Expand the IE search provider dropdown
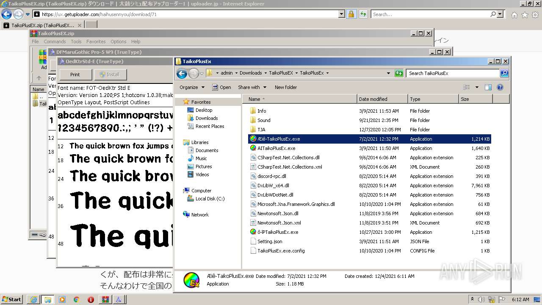This screenshot has width=542, height=305. [x=501, y=14]
